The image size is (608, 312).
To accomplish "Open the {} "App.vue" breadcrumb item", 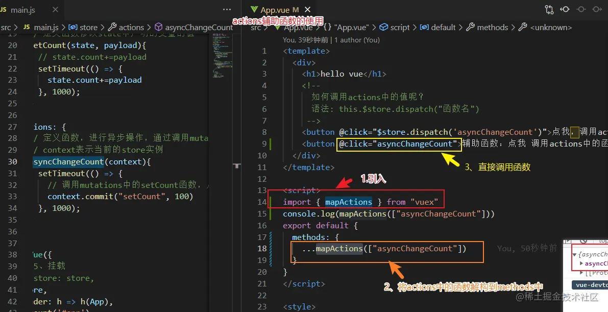I will (x=346, y=27).
